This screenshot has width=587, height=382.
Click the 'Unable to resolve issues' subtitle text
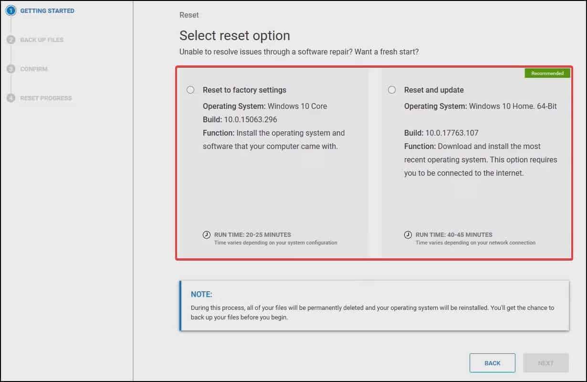[299, 52]
